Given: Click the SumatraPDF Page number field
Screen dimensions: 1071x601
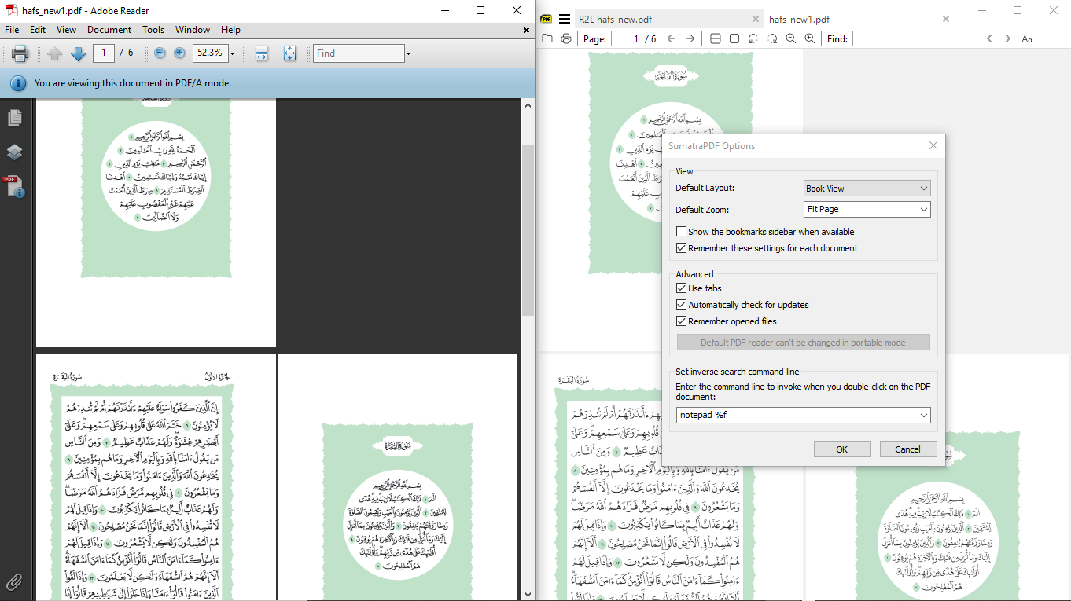Looking at the screenshot, I should click(626, 38).
